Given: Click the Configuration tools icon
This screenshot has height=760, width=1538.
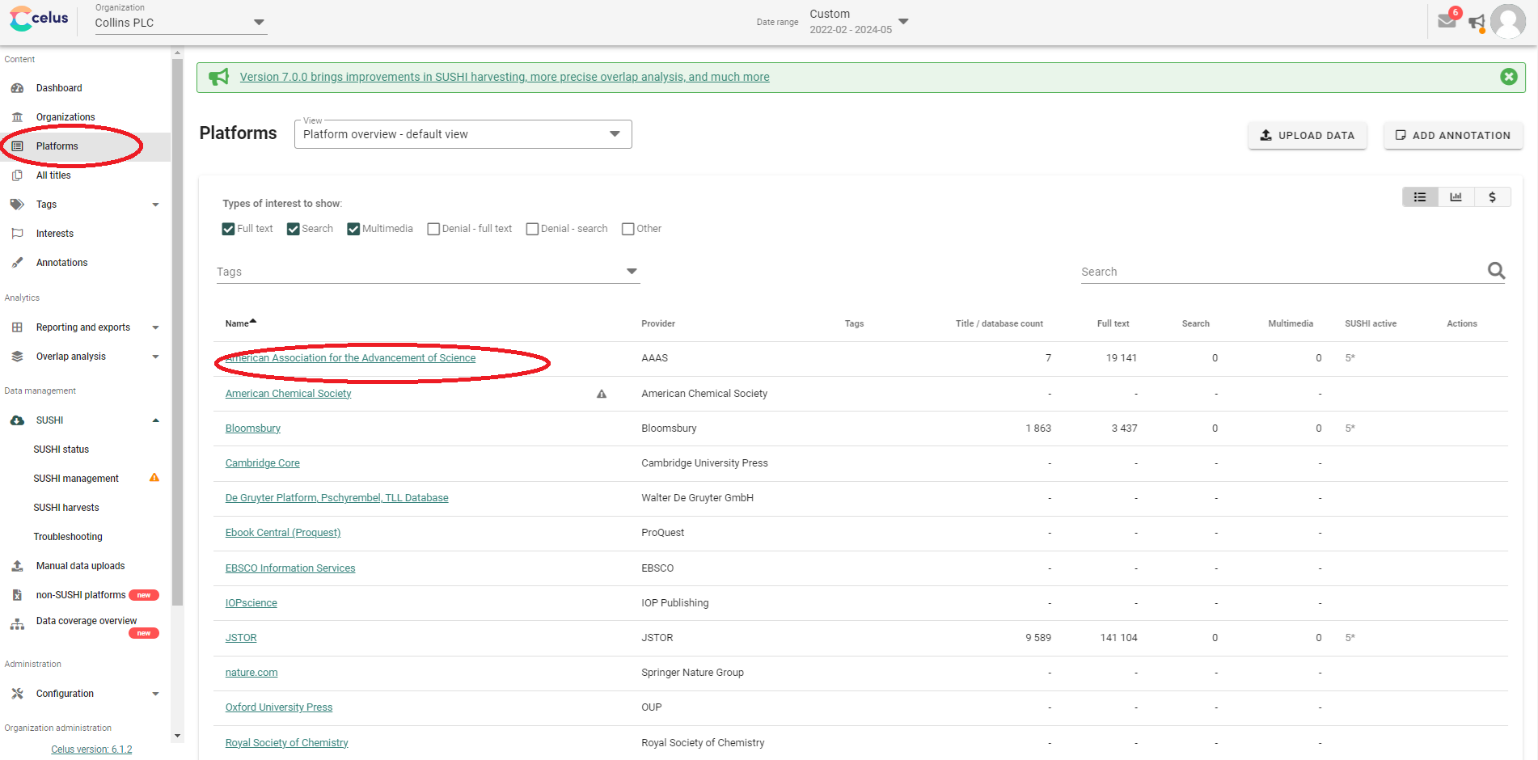Looking at the screenshot, I should [x=17, y=694].
